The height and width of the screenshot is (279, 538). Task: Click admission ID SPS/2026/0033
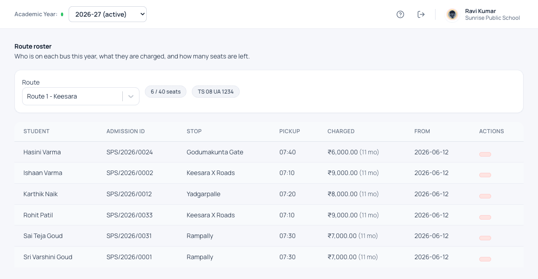click(130, 215)
